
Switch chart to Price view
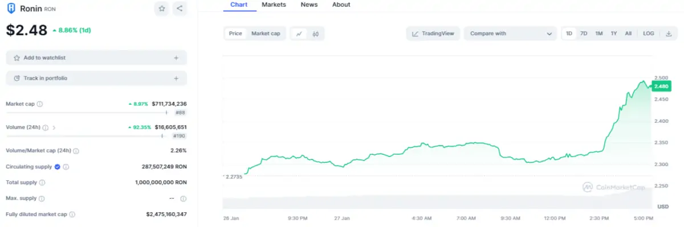coord(235,34)
